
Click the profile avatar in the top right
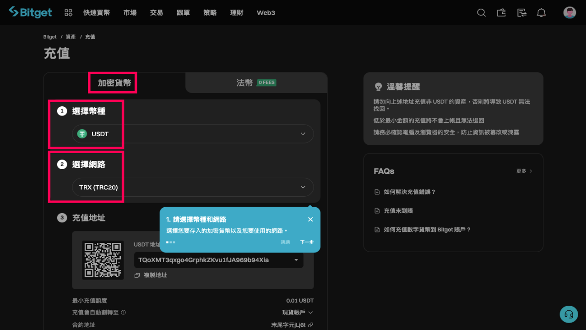pyautogui.click(x=569, y=12)
